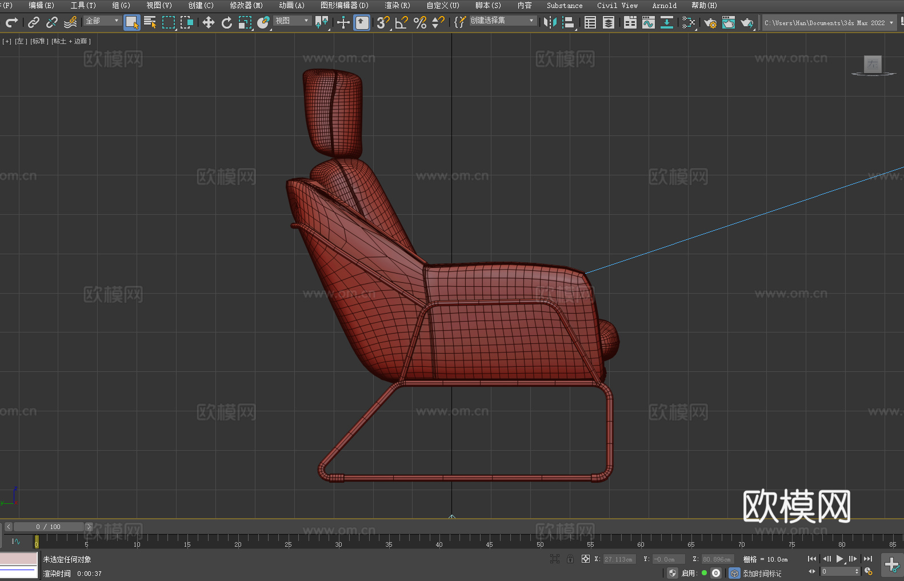
Task: Select the Scale tool
Action: click(x=245, y=22)
